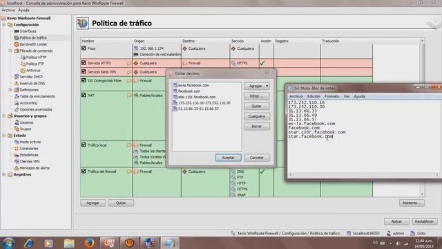Image resolution: width=442 pixels, height=249 pixels.
Task: Launch Internet Explorer from the taskbar
Action: coord(29,243)
